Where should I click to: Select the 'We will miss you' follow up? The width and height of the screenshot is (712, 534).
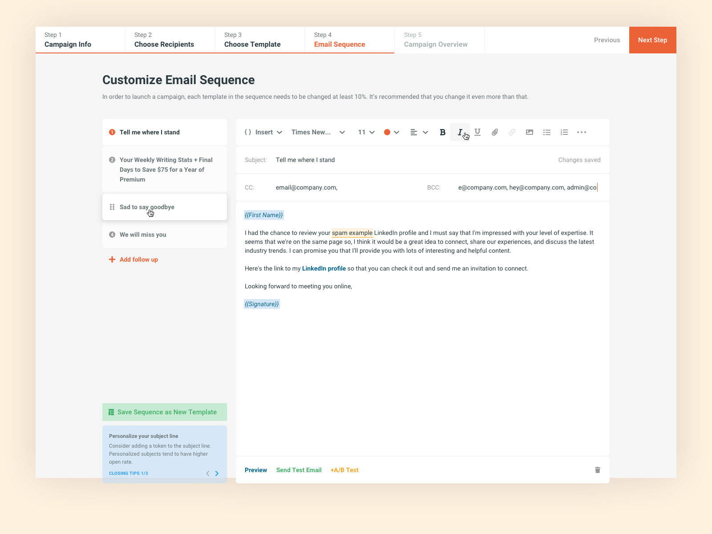point(142,235)
